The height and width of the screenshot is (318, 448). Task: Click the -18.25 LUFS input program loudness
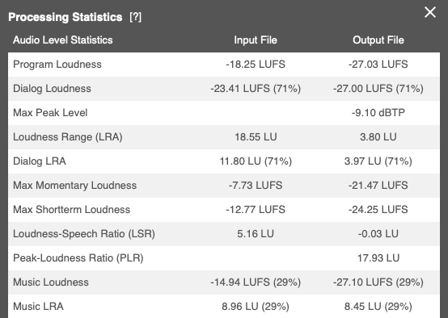pos(256,65)
